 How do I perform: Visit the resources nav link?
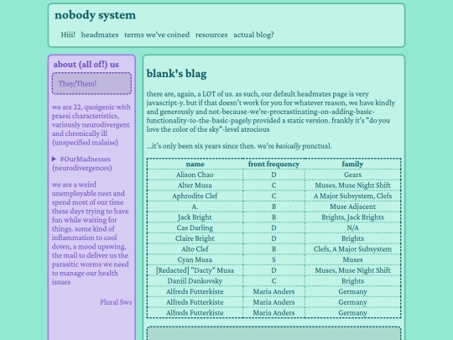(x=211, y=34)
